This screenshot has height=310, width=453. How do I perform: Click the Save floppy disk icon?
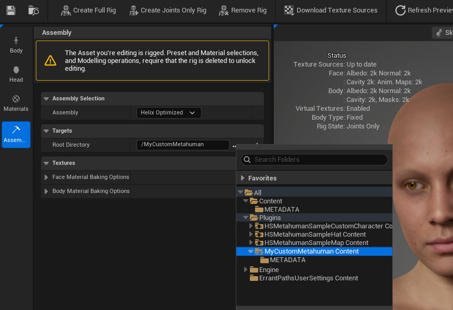[x=11, y=10]
